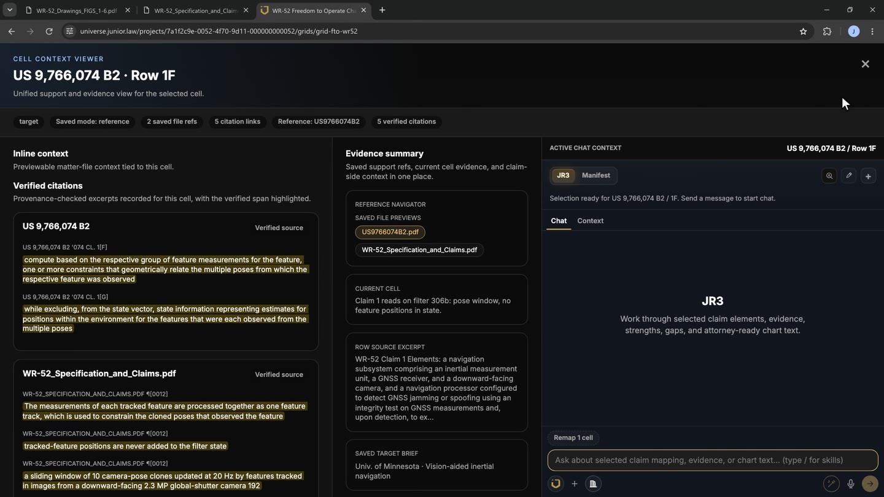Click the 2 saved file refs chip

tap(172, 121)
